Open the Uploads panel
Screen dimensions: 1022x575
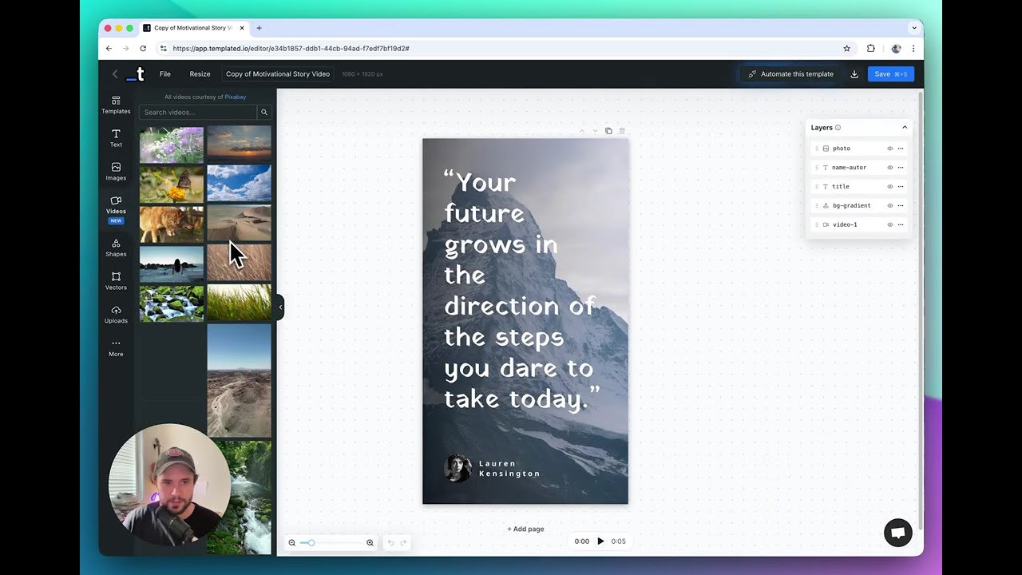116,315
